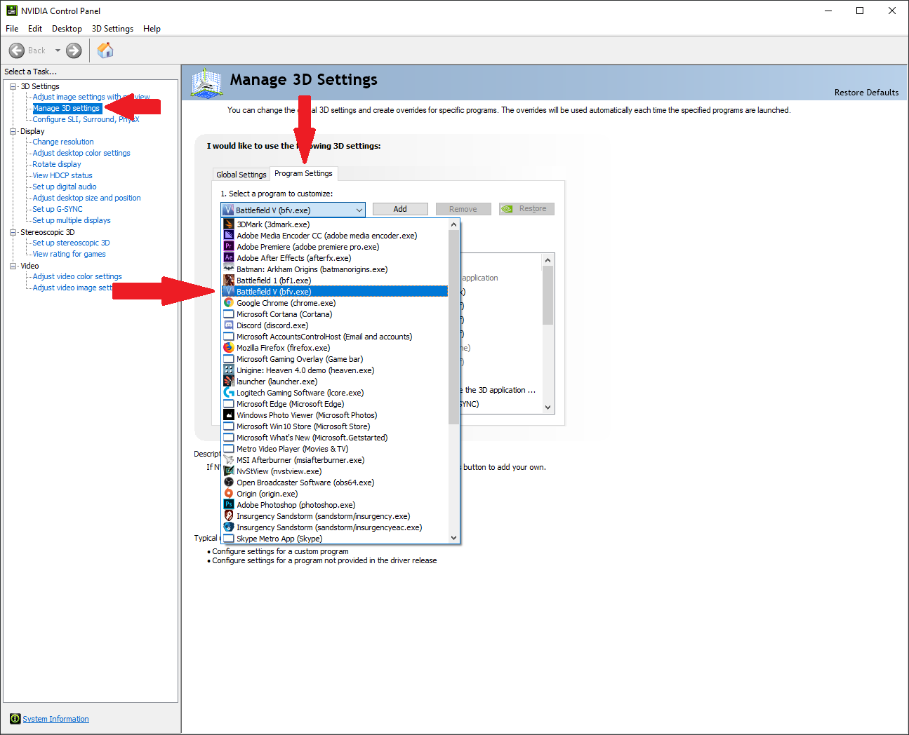Select Battlefield V (bfv.exe) in list
This screenshot has width=909, height=735.
point(335,292)
